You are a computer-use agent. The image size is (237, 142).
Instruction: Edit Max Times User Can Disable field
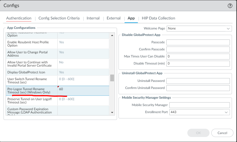click(198, 56)
